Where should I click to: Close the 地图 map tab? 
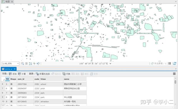pyautogui.click(x=12, y=1)
